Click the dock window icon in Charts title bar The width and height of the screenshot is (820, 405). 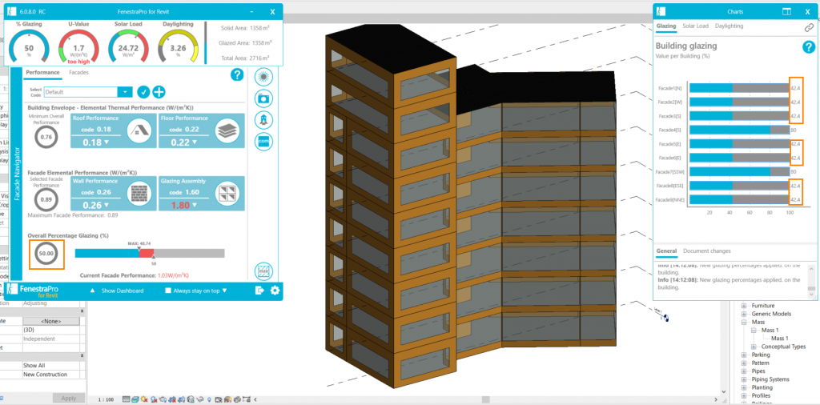(x=786, y=11)
